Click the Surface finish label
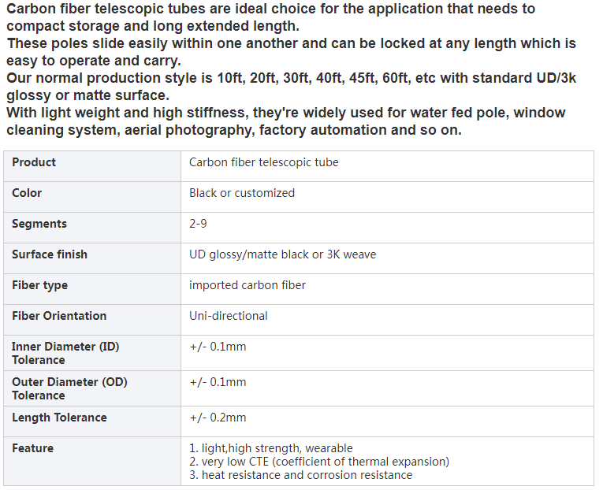Image resolution: width=603 pixels, height=490 pixels. [x=50, y=254]
